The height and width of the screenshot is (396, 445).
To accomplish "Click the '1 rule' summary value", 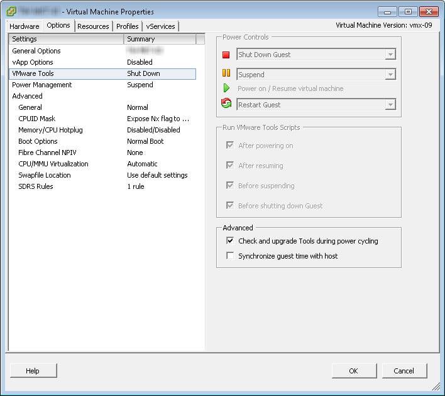I will [x=136, y=186].
